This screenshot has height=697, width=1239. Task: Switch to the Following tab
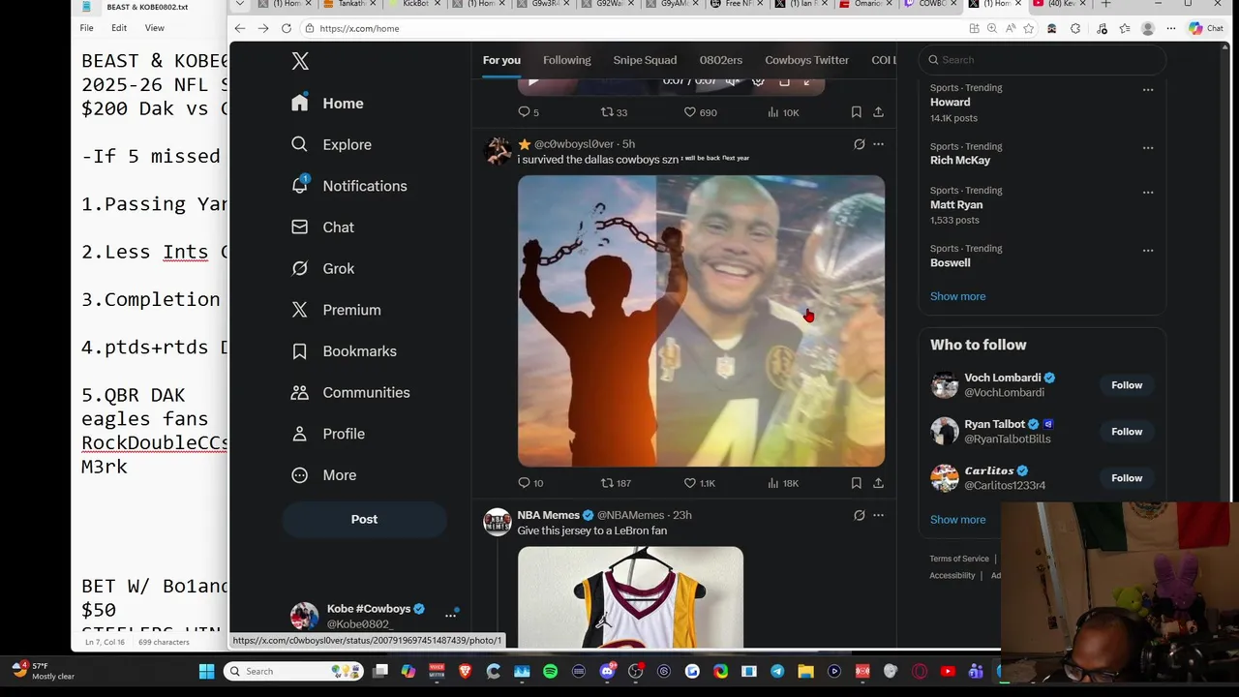click(x=566, y=60)
